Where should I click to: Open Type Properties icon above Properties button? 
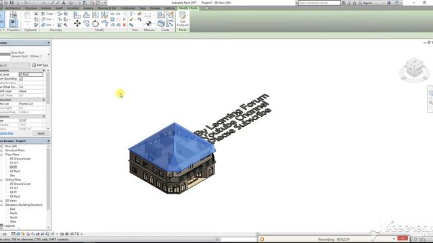pyautogui.click(x=14, y=15)
